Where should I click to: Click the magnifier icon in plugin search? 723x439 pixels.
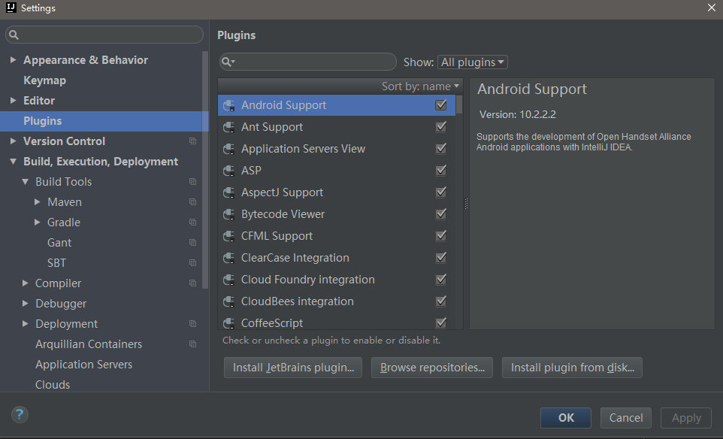pyautogui.click(x=228, y=62)
